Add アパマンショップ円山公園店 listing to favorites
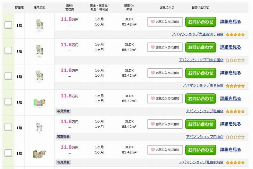Screen dimensions: 253x169 (165, 47)
